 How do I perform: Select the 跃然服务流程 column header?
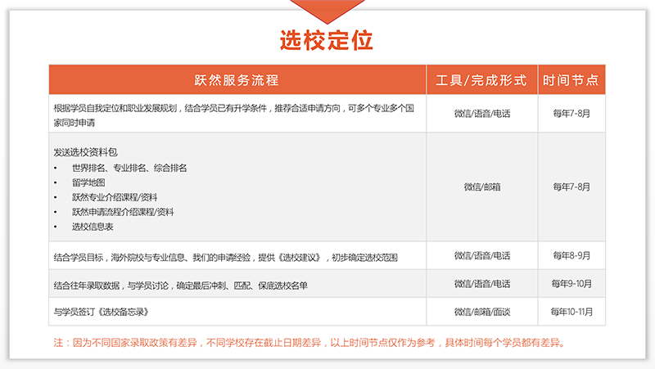[x=237, y=80]
